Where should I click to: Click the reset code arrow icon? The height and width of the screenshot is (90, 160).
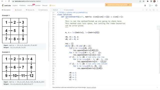[x=150, y=10]
